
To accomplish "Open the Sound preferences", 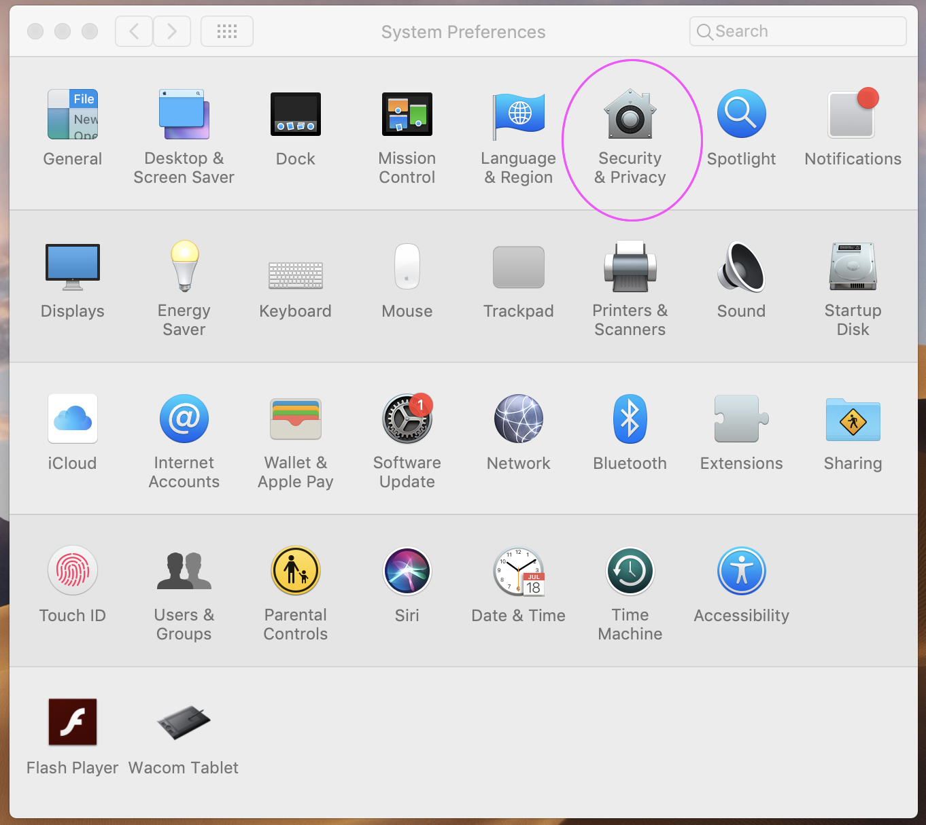I will click(x=741, y=267).
